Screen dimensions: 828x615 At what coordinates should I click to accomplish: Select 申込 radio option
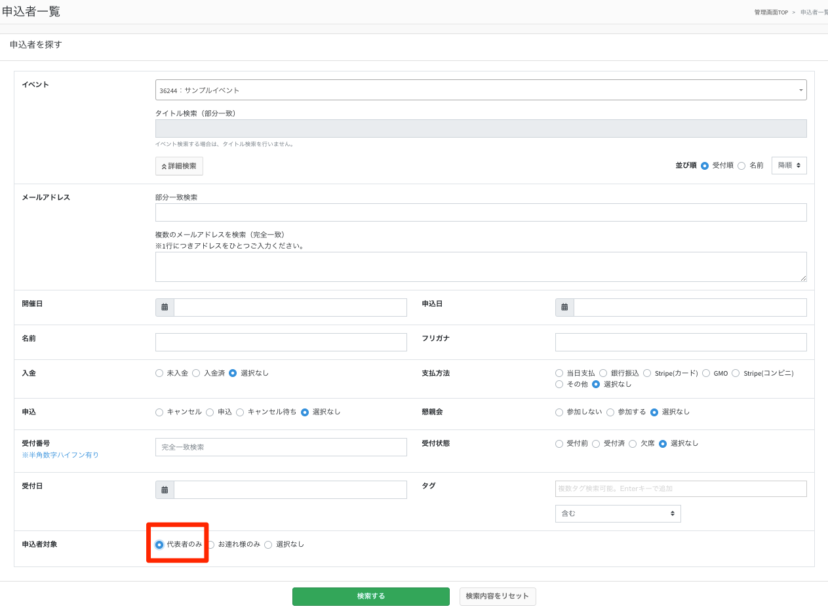tap(210, 412)
